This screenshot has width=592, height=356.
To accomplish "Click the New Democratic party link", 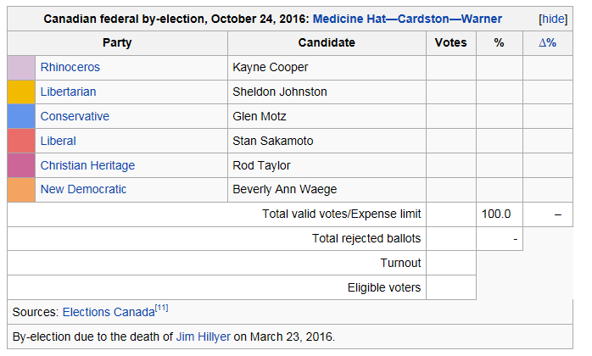I will (83, 189).
